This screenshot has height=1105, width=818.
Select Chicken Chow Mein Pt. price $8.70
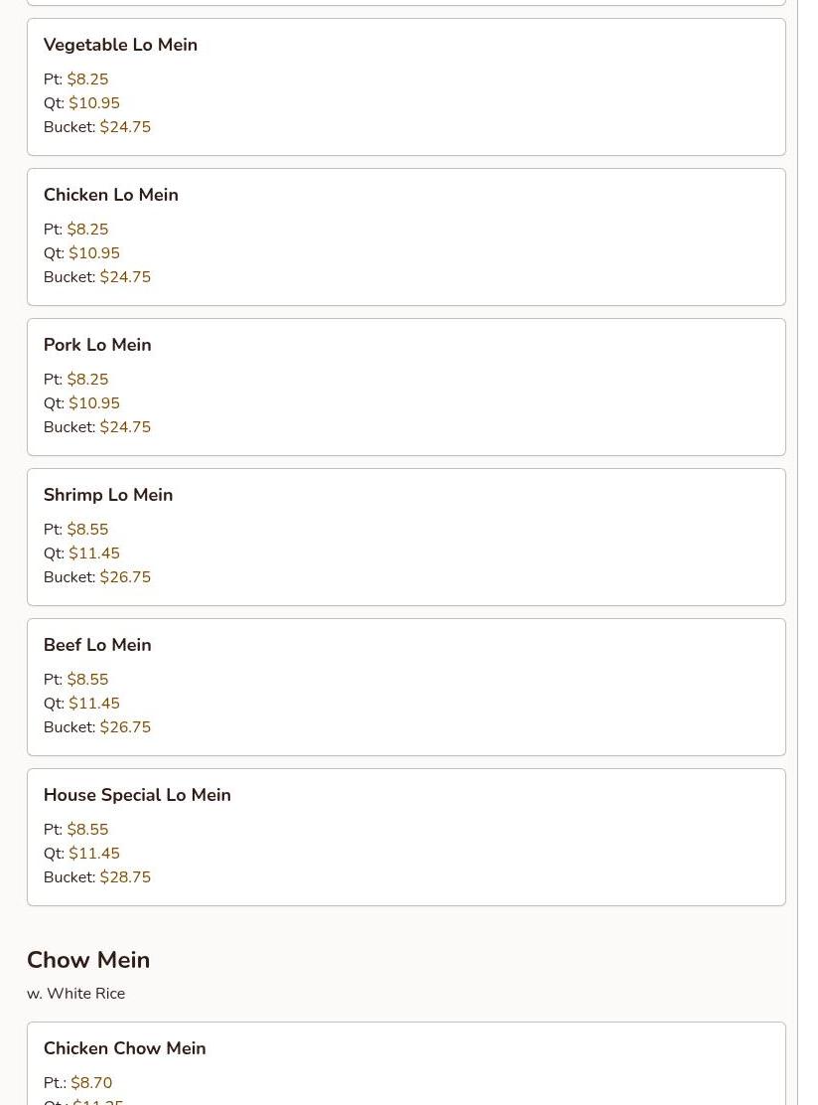coord(91,1083)
